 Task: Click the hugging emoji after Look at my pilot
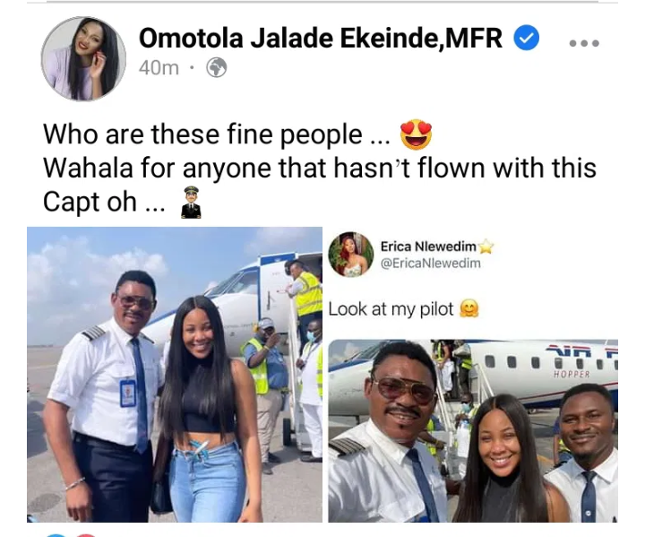[469, 309]
